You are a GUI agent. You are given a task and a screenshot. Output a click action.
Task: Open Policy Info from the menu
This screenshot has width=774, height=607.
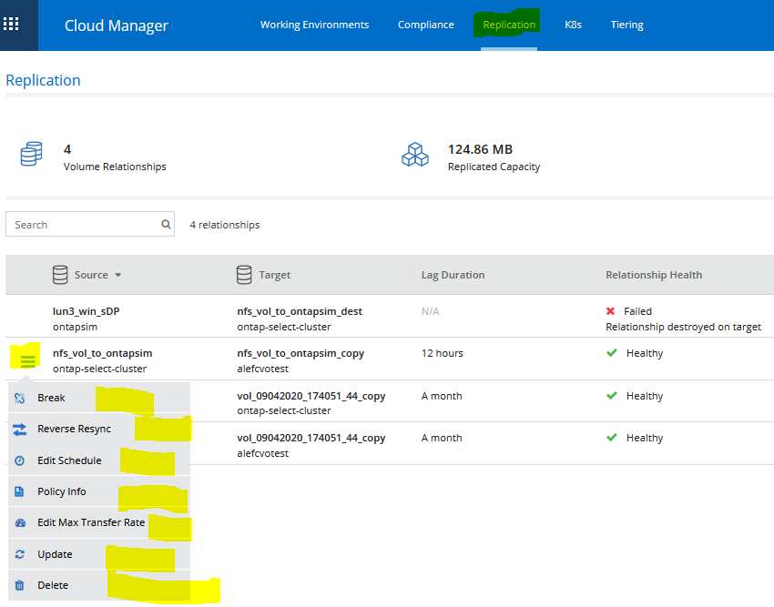99,491
